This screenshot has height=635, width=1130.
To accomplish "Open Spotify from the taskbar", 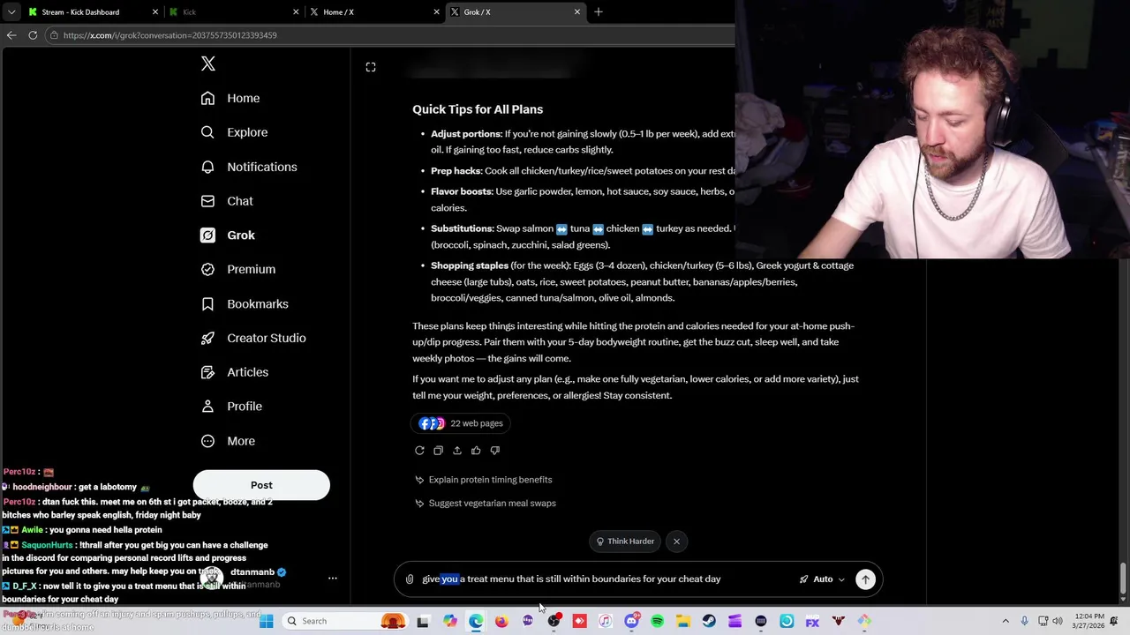I will pos(658,621).
